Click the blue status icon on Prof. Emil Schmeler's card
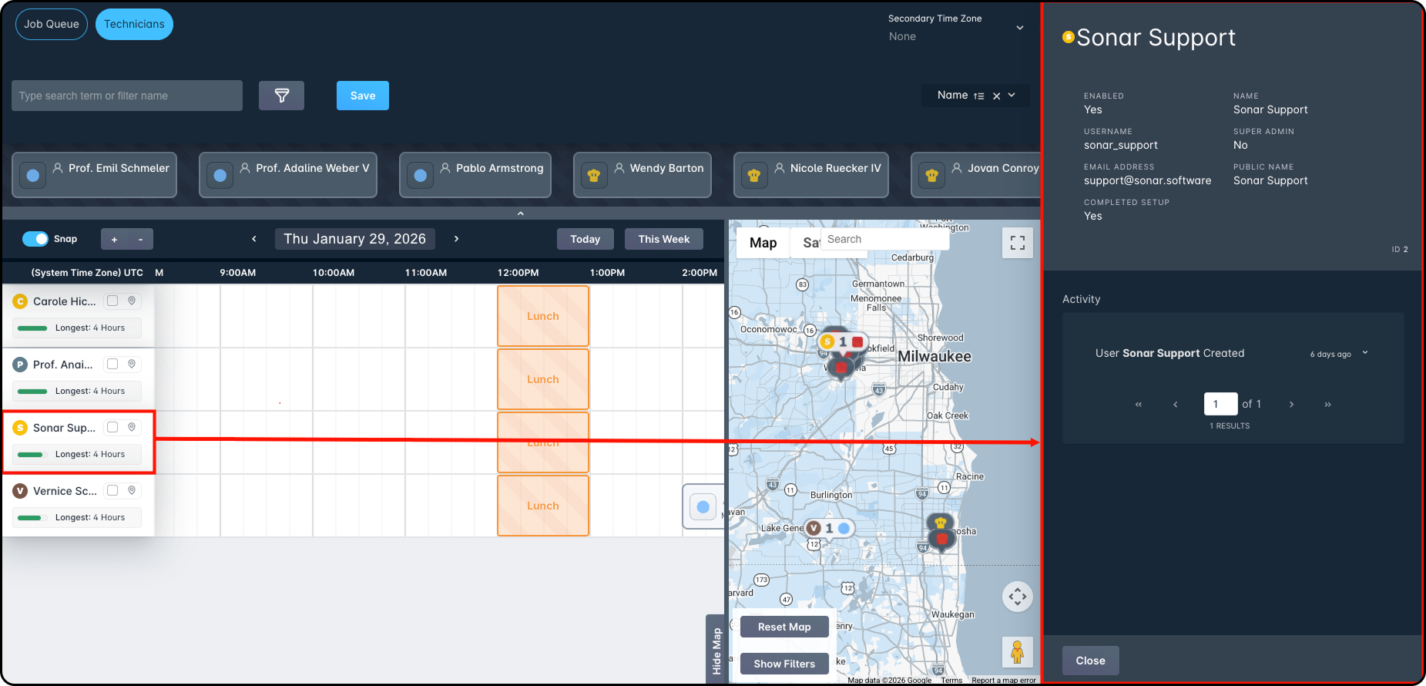This screenshot has width=1426, height=686. (x=33, y=176)
